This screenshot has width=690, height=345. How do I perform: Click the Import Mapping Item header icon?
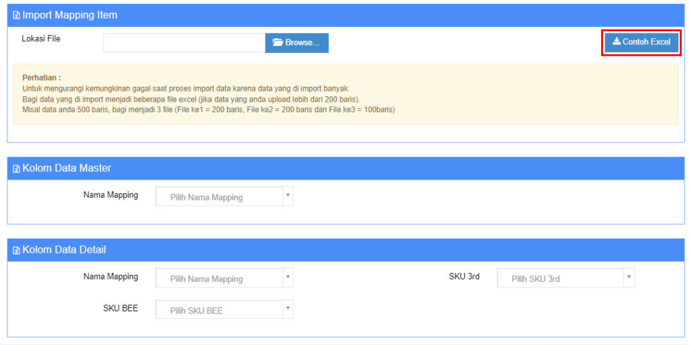[17, 15]
